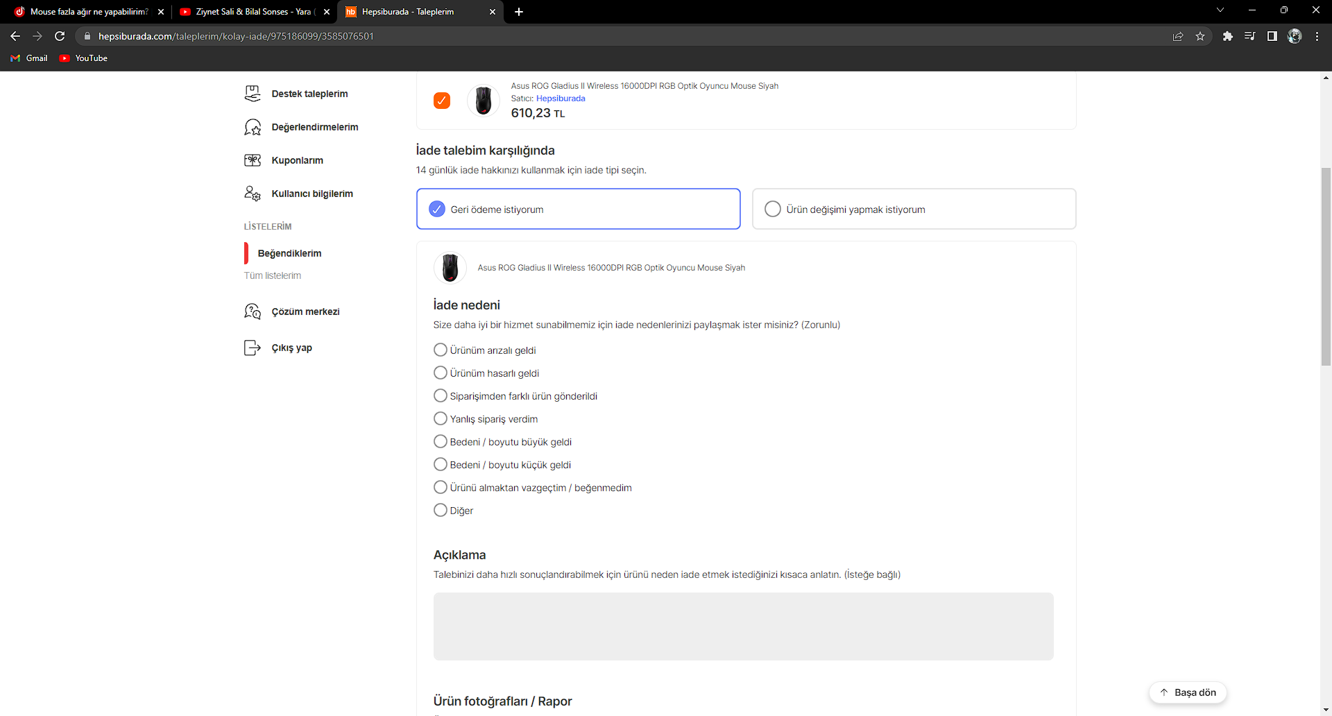This screenshot has height=716, width=1332.
Task: Open Destek taleplerim menu item
Action: coord(309,94)
